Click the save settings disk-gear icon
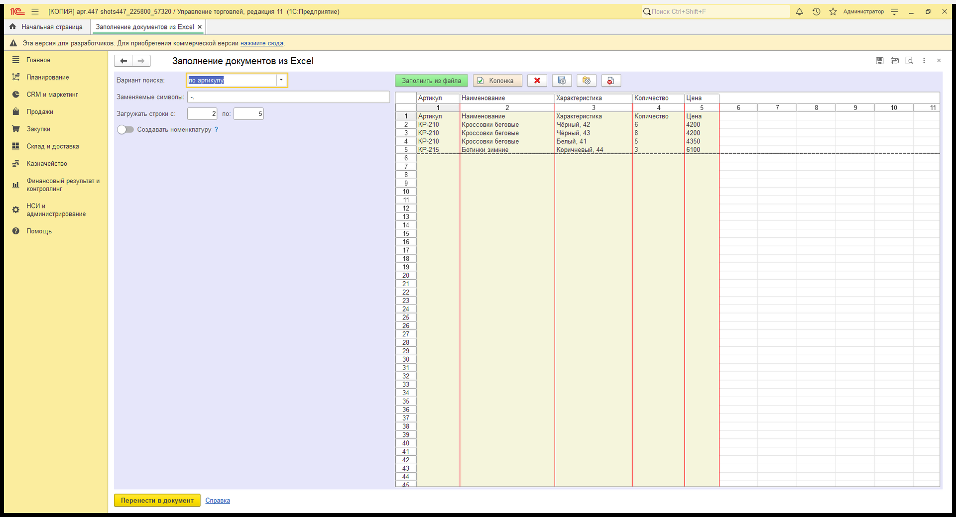Screen dimensions: 956x517 (562, 81)
